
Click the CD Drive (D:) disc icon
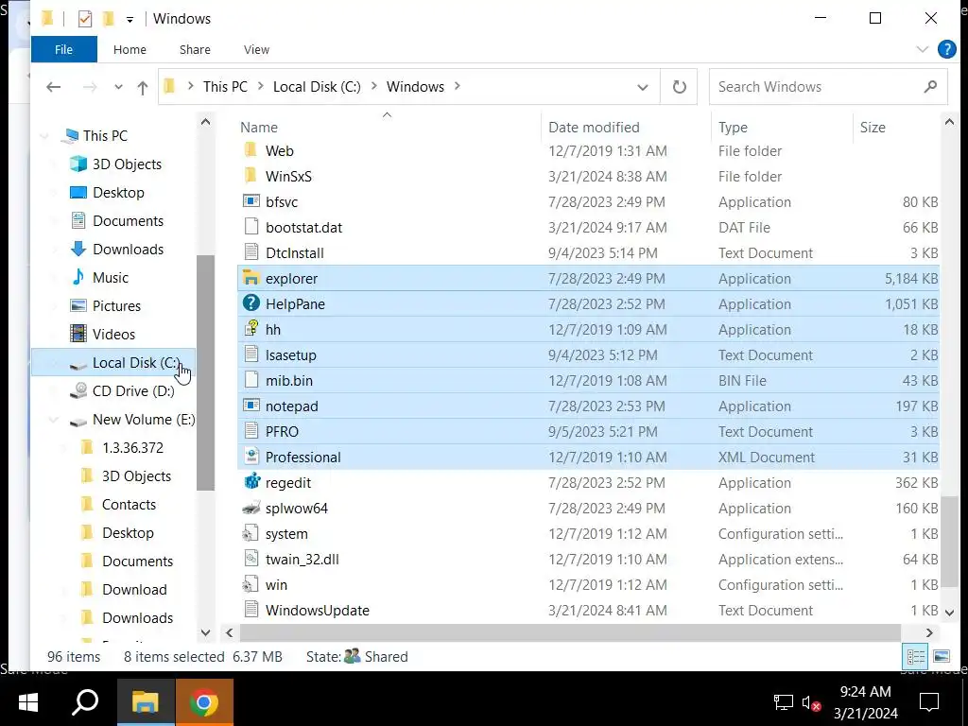[x=78, y=390]
